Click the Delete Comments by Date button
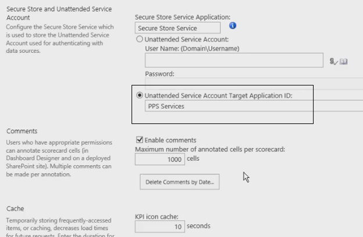363x237 pixels. (180, 182)
